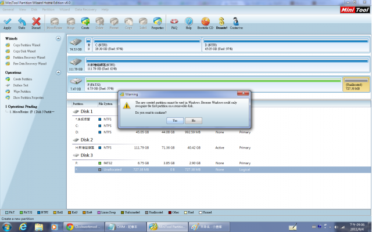Click Surface Test operation

click(21, 85)
